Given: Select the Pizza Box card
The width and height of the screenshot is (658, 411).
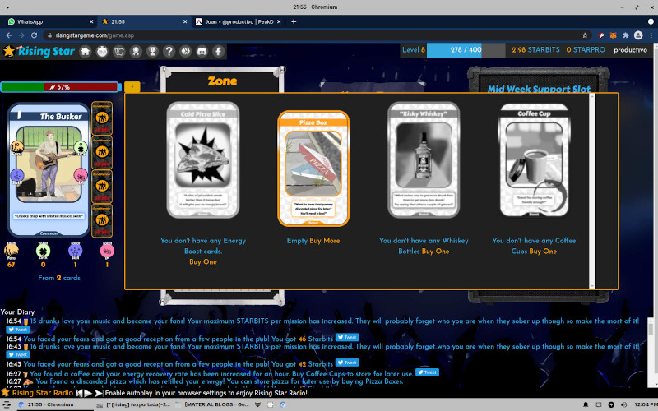Looking at the screenshot, I should pyautogui.click(x=313, y=169).
